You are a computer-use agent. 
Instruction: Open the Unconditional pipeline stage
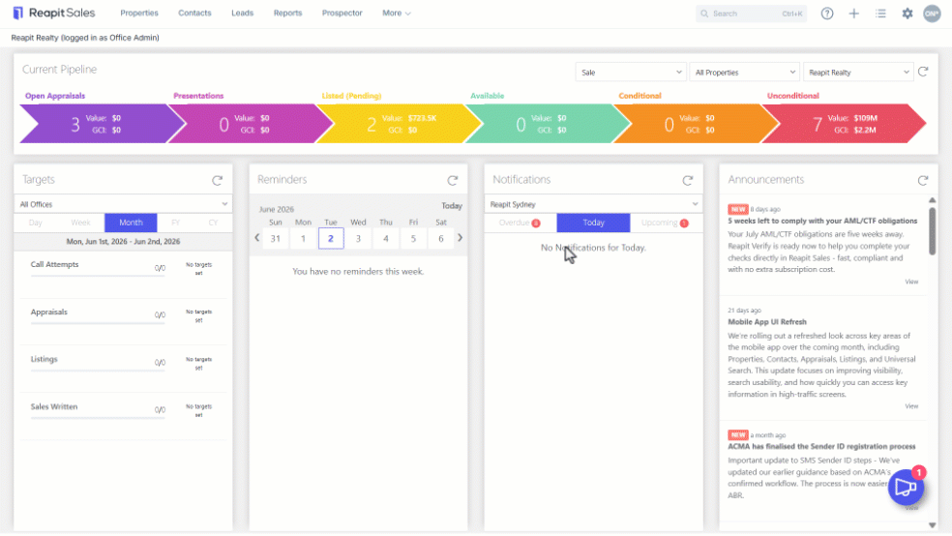[844, 123]
